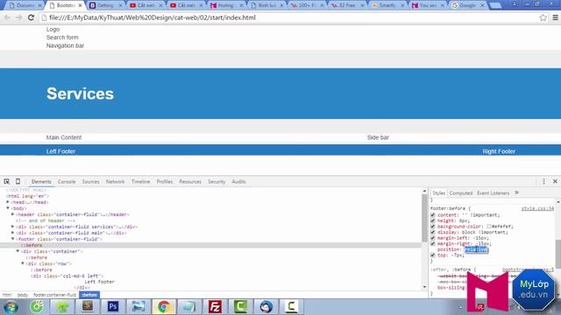Open the Resources tab

click(x=190, y=181)
